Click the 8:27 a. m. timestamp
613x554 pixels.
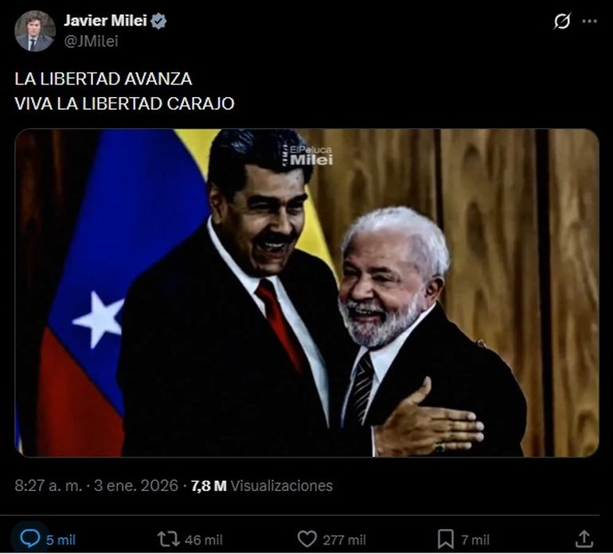49,486
